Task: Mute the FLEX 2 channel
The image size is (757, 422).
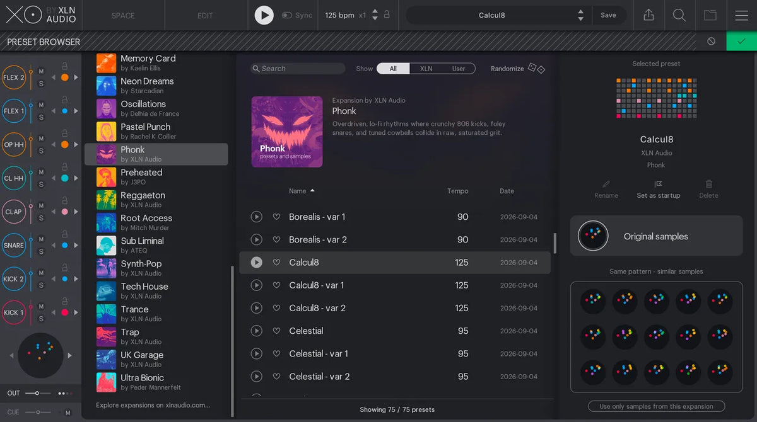Action: 41,71
